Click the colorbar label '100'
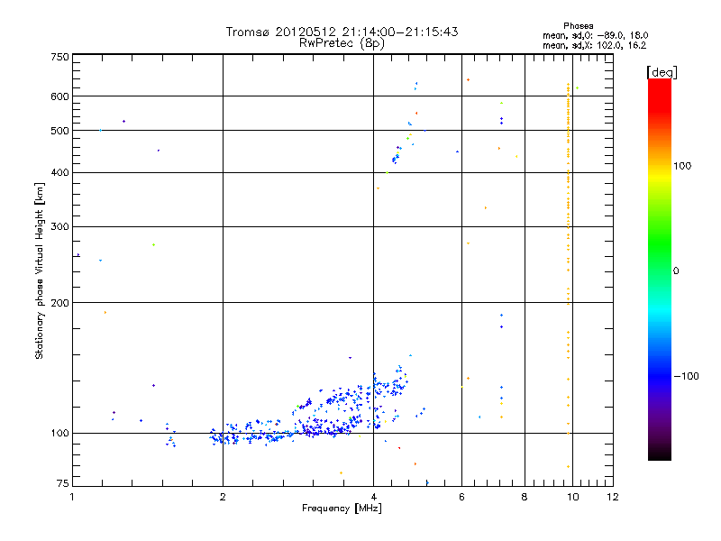The height and width of the screenshot is (541, 721). (682, 166)
